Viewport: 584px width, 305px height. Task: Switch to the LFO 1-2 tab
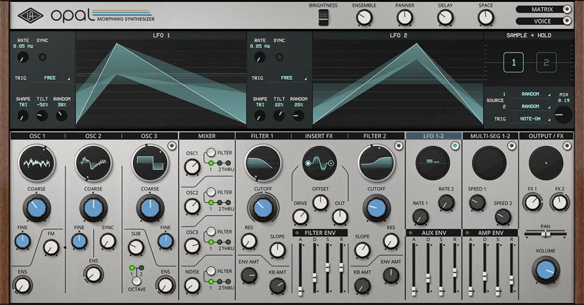tap(433, 136)
